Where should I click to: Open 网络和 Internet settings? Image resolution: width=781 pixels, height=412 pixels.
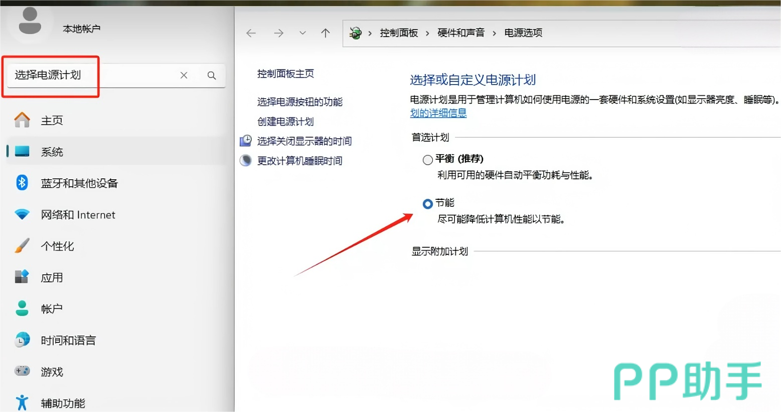pyautogui.click(x=78, y=215)
